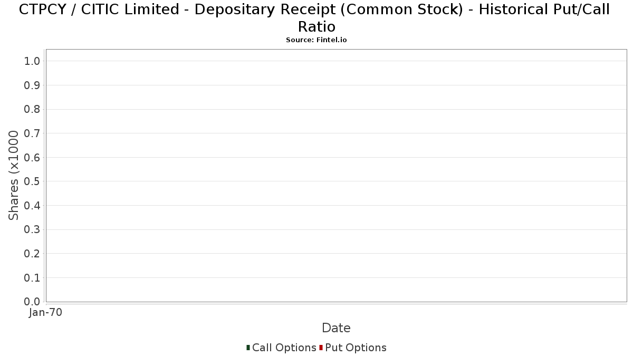Click the 0.8 y-axis tick label
This screenshot has height=356, width=633.
(32, 109)
